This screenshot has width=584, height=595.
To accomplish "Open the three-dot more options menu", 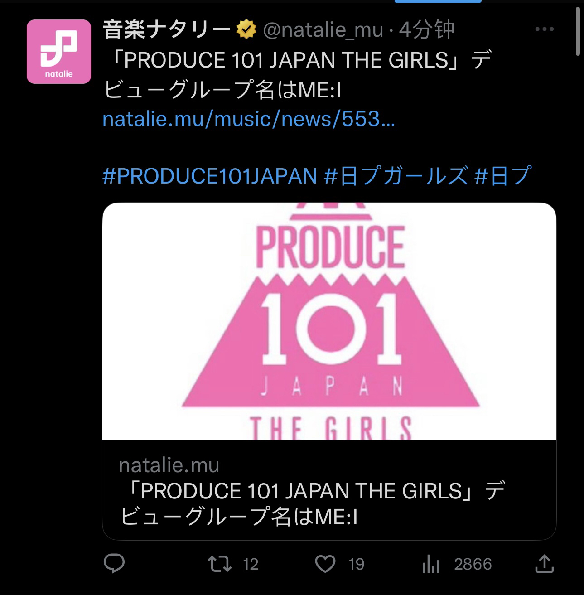I will [x=544, y=29].
